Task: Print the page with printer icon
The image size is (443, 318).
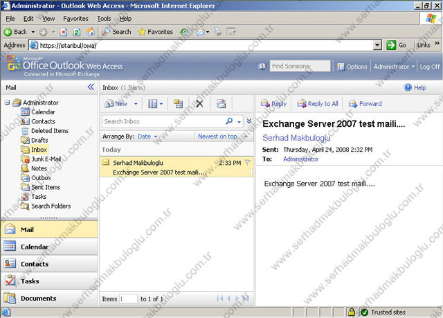Action: coord(218,32)
